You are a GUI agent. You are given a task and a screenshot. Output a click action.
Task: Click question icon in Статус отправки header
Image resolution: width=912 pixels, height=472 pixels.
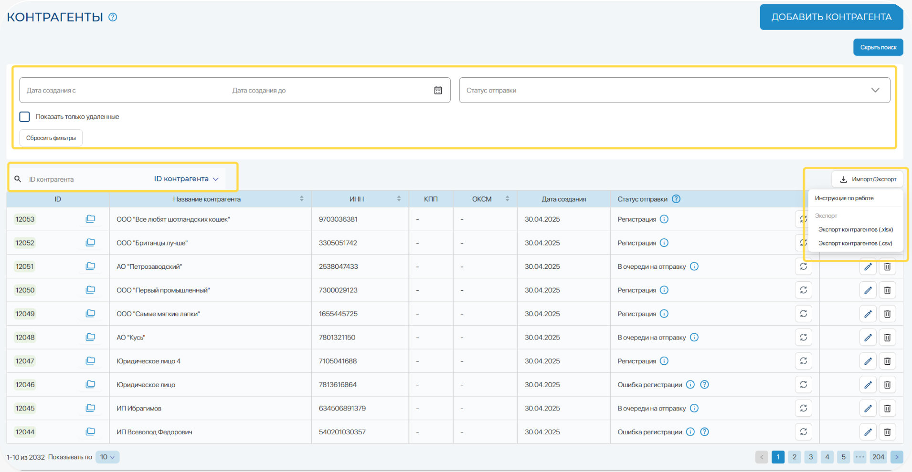pos(676,199)
